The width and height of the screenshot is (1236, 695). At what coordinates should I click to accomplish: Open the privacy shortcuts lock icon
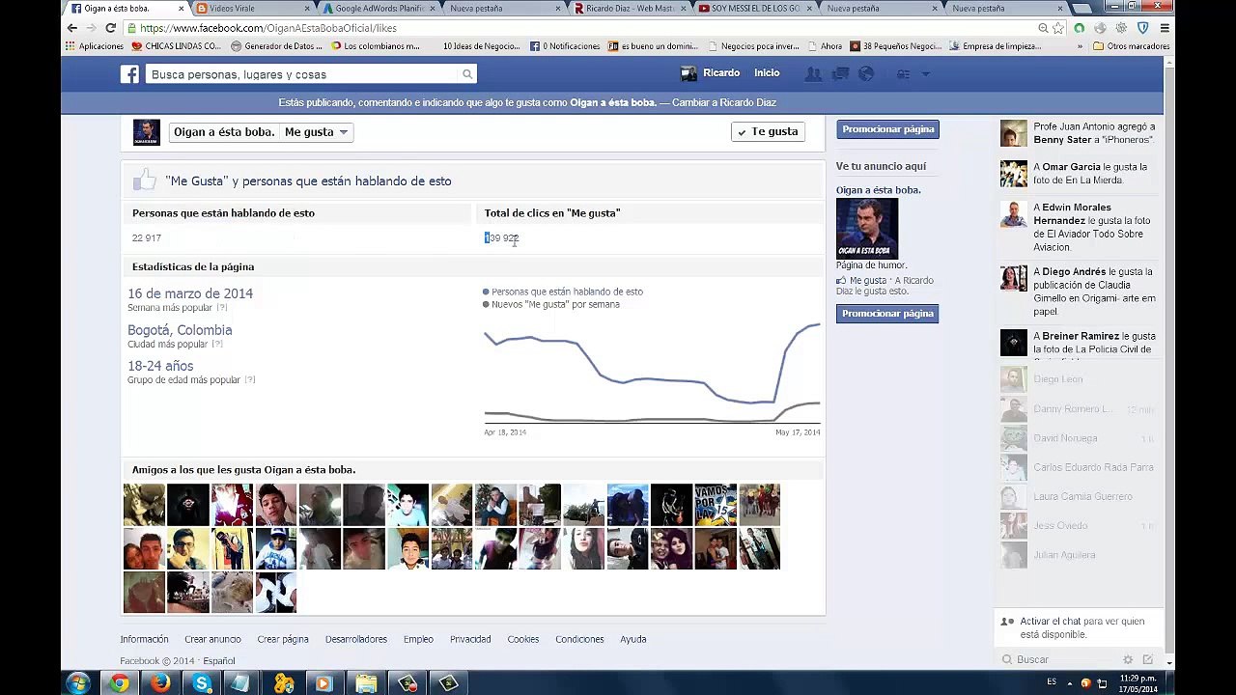coord(904,74)
